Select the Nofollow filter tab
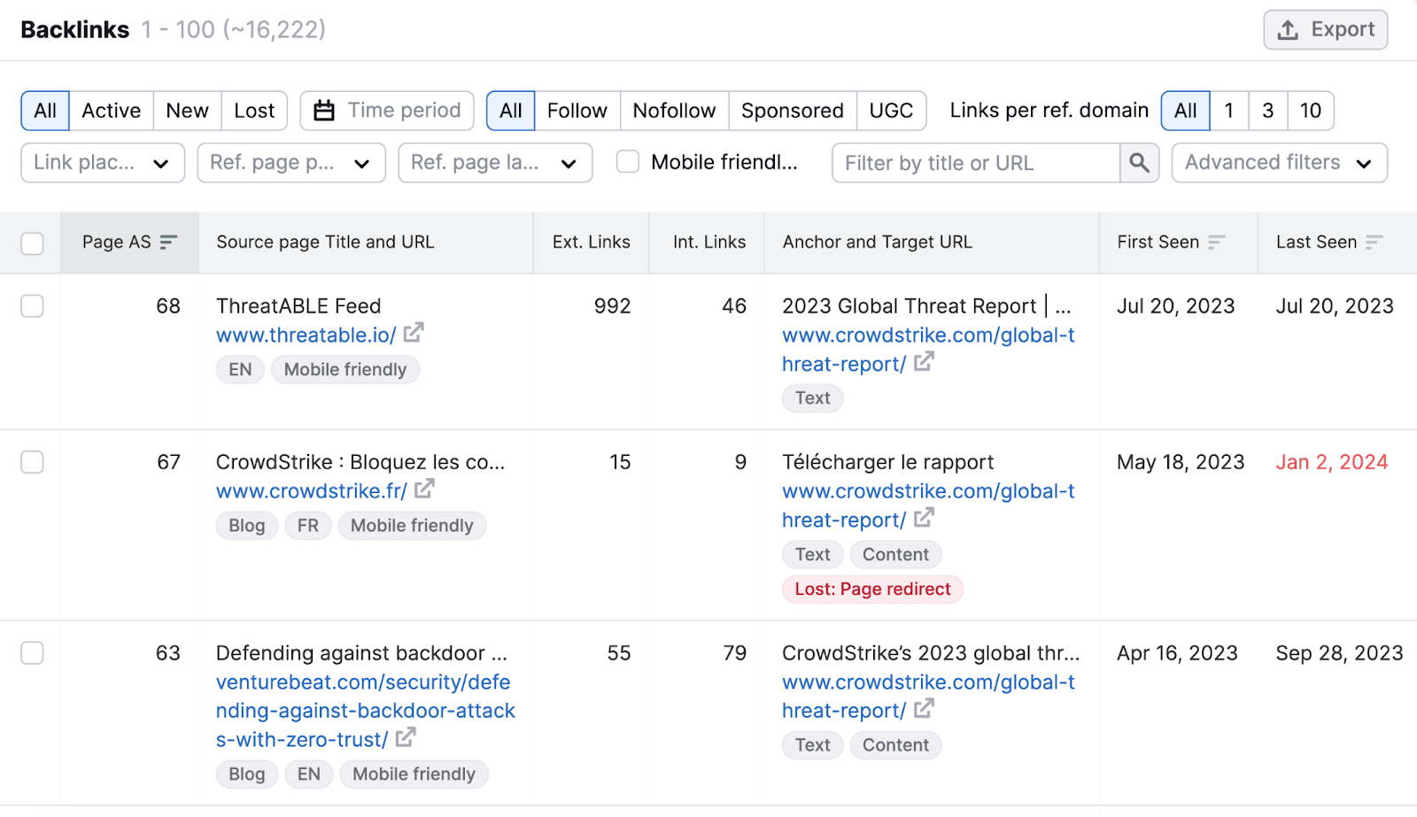 click(673, 111)
